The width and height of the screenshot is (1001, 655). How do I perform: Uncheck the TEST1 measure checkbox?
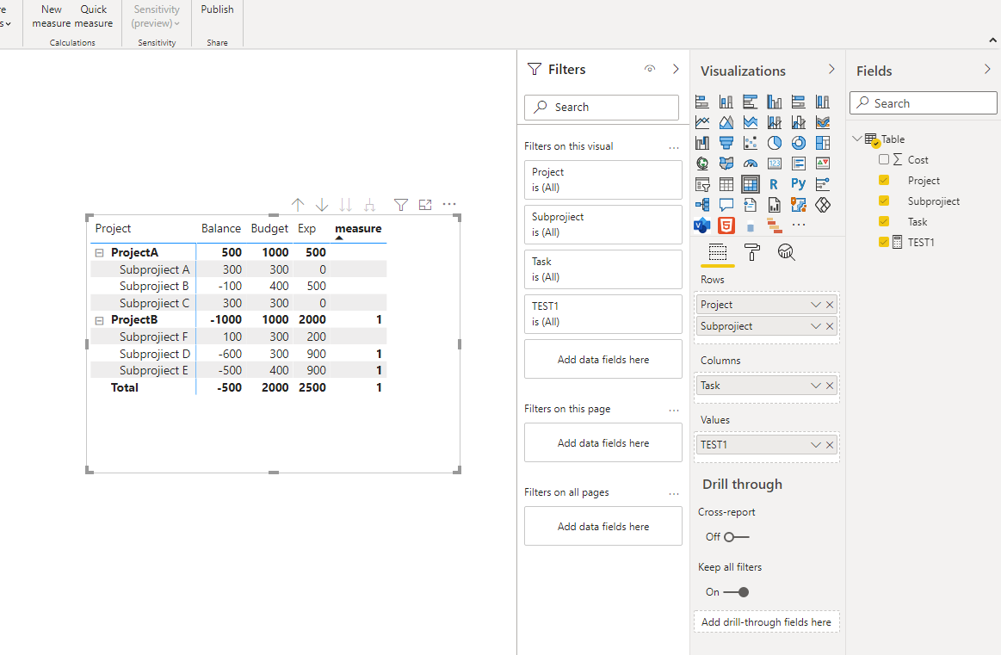(x=884, y=242)
